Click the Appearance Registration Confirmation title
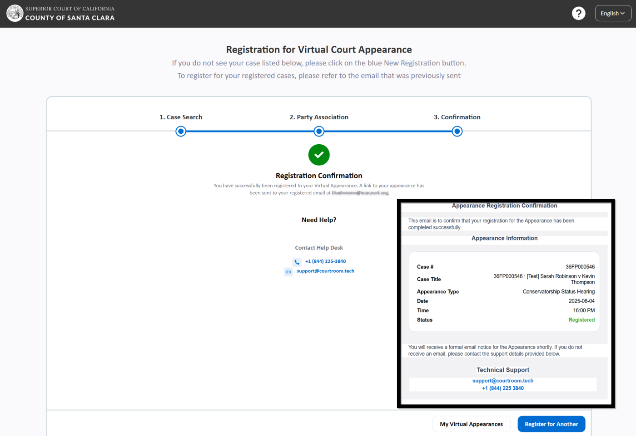 point(504,206)
